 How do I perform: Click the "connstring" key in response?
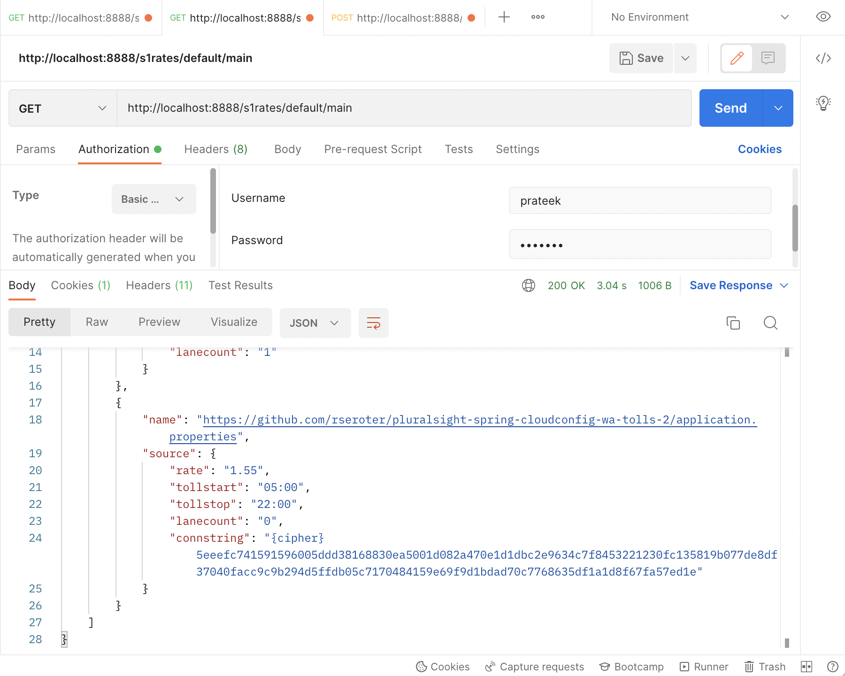coord(210,538)
